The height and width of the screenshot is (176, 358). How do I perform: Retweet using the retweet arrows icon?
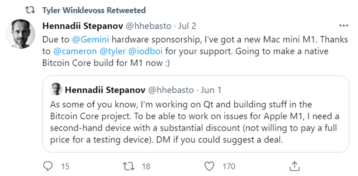[x=129, y=166]
